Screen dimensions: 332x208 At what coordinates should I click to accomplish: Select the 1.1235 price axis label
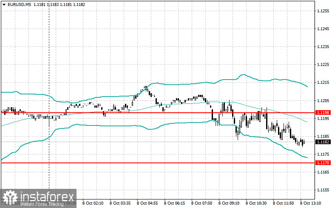[x=323, y=47]
